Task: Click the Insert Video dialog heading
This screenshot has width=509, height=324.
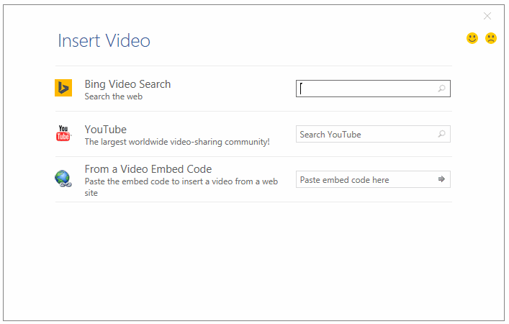Action: coord(104,41)
